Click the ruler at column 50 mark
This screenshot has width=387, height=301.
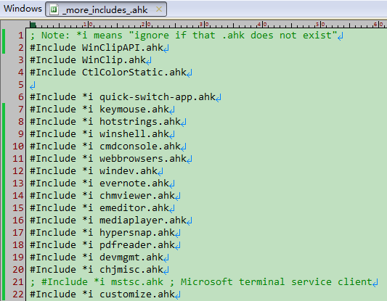coord(320,25)
